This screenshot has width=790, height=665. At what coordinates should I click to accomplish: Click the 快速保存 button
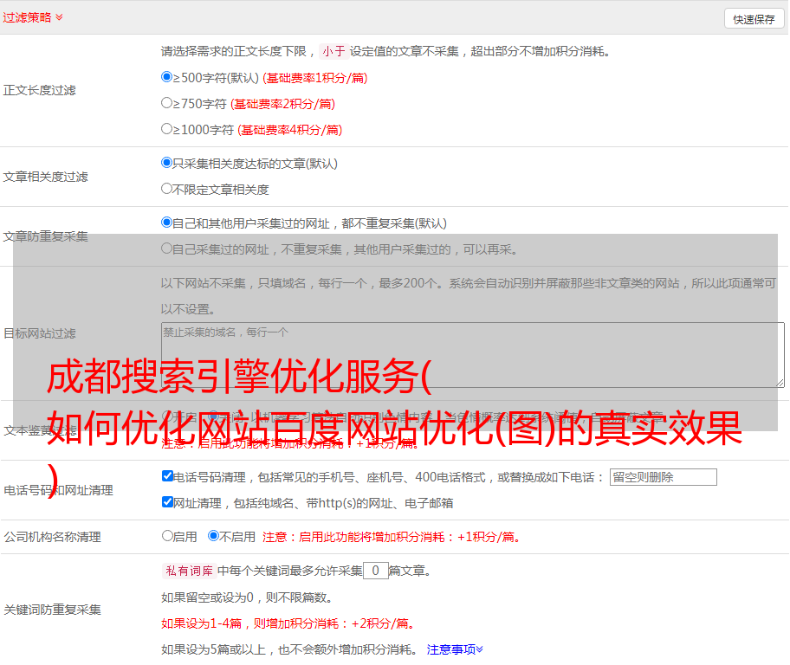tap(754, 19)
